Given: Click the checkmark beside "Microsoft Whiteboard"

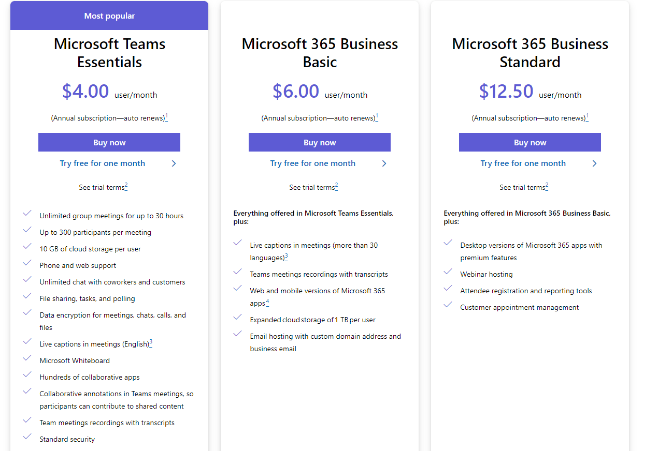Looking at the screenshot, I should [x=27, y=358].
